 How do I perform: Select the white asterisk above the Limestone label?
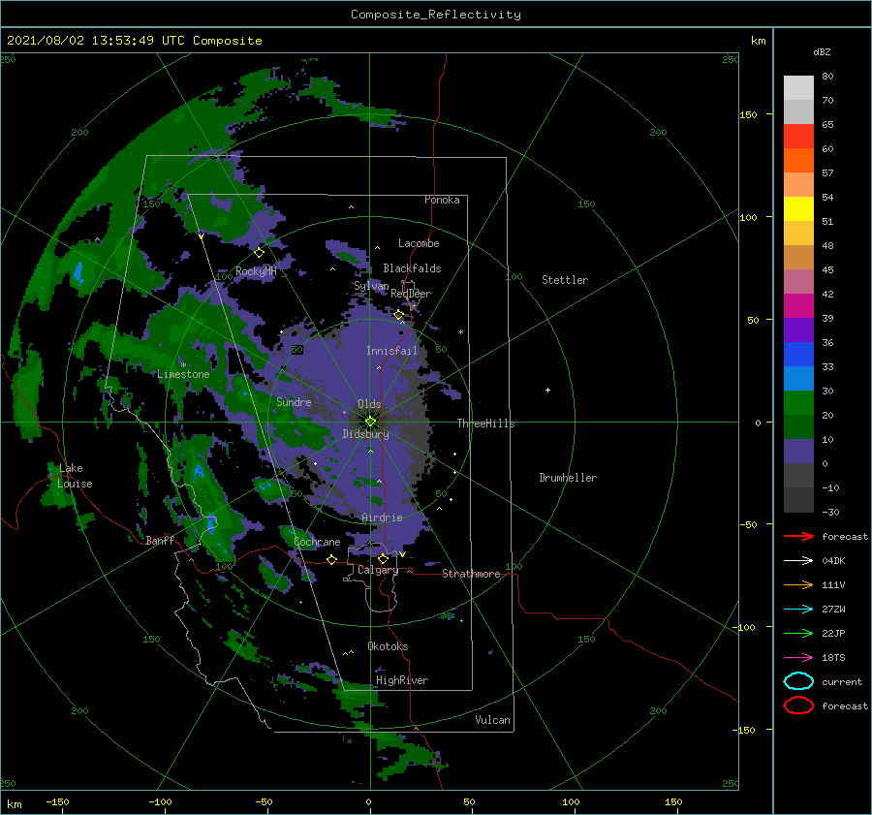[x=183, y=365]
